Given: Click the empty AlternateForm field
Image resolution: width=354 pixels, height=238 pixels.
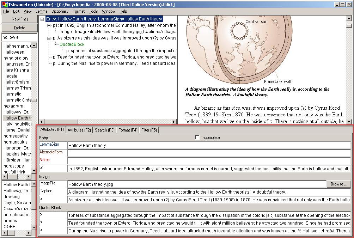Looking at the screenshot, I should click(209, 153).
